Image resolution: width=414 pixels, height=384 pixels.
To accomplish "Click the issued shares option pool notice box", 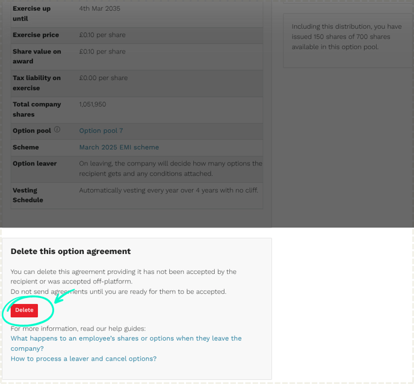I will [x=348, y=40].
